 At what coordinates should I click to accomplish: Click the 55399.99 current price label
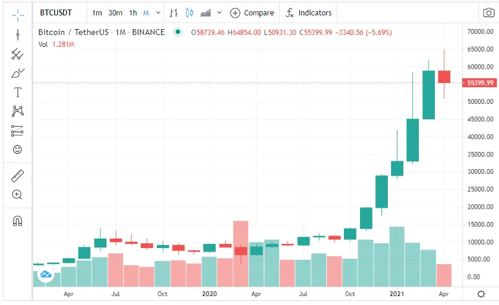(x=480, y=82)
